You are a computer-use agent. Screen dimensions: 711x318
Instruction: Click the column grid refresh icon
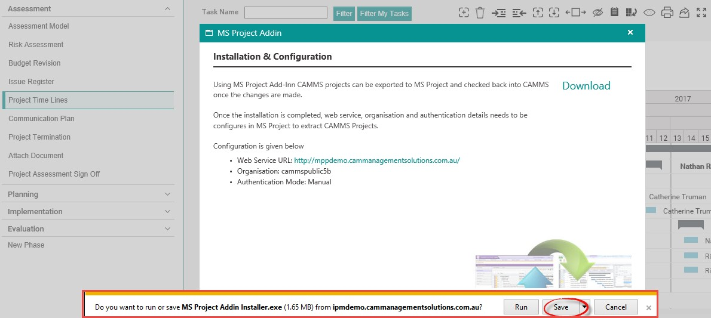[631, 13]
